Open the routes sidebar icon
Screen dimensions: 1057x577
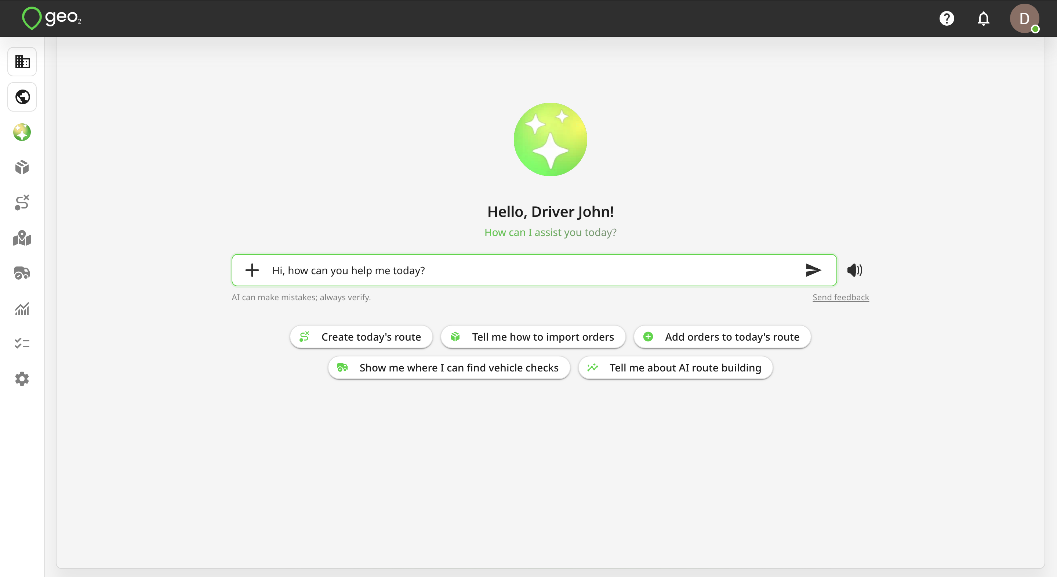(22, 203)
